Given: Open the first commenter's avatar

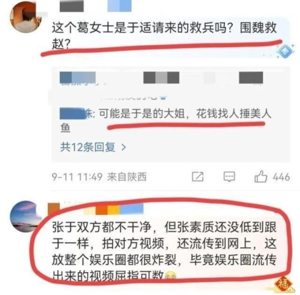Looking at the screenshot, I should pos(25,17).
